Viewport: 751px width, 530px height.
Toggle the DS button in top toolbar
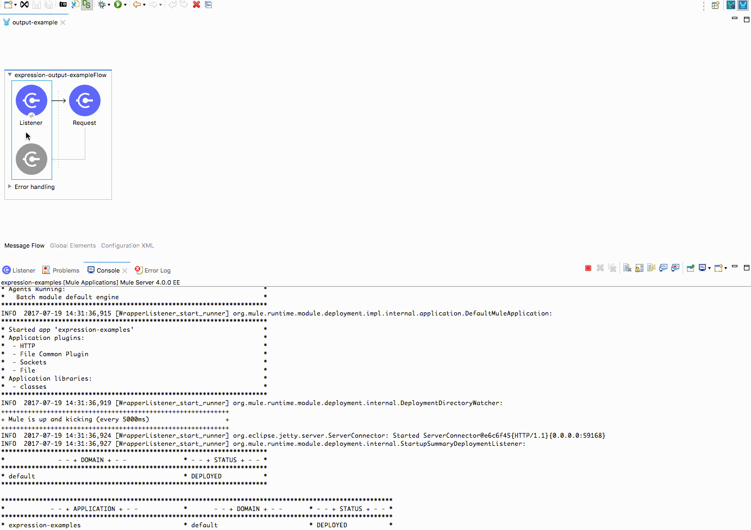coord(86,5)
